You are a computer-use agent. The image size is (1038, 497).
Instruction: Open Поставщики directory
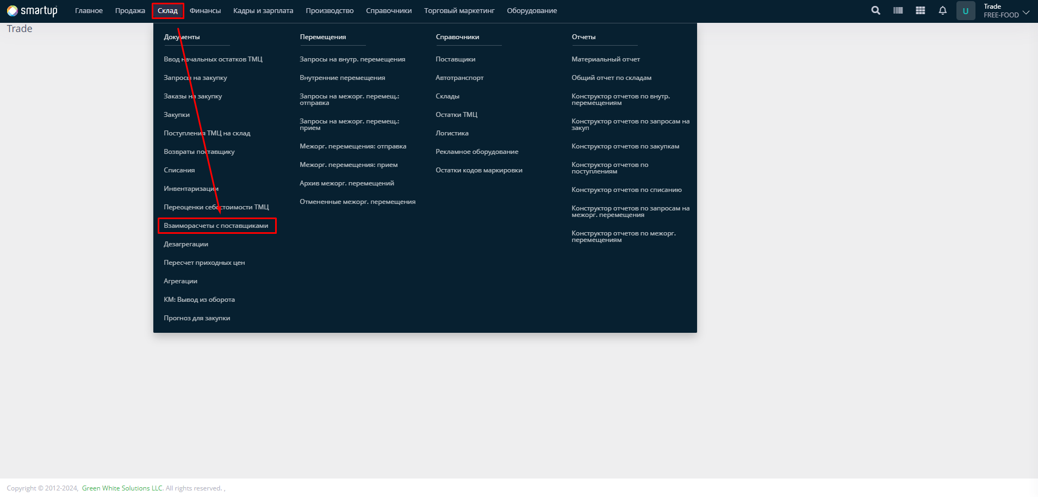click(x=455, y=59)
